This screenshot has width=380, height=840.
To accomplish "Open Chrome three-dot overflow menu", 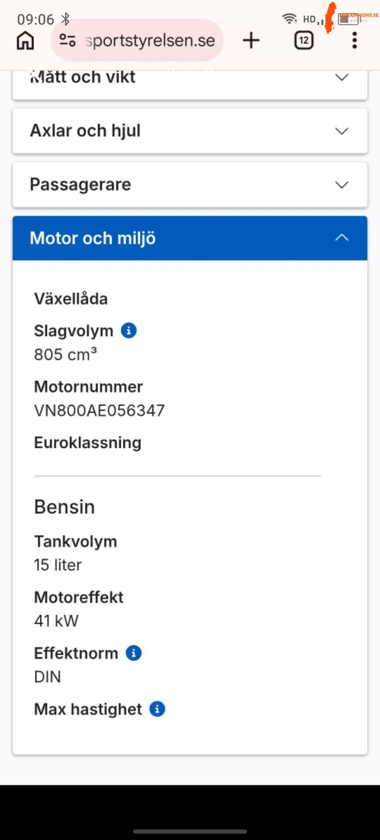I will [354, 40].
